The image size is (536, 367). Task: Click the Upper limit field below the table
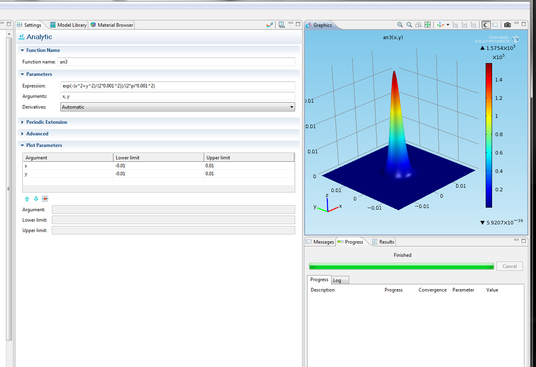point(173,230)
